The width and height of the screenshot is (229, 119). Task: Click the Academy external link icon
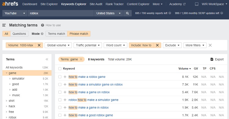[184, 4]
